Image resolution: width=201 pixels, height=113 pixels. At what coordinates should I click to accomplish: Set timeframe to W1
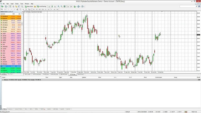[x=55, y=9]
